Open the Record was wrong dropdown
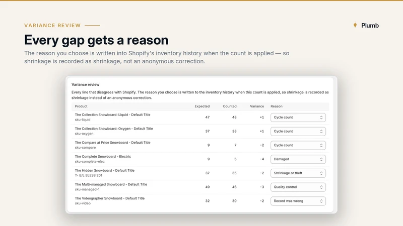Image resolution: width=403 pixels, height=226 pixels. point(298,201)
